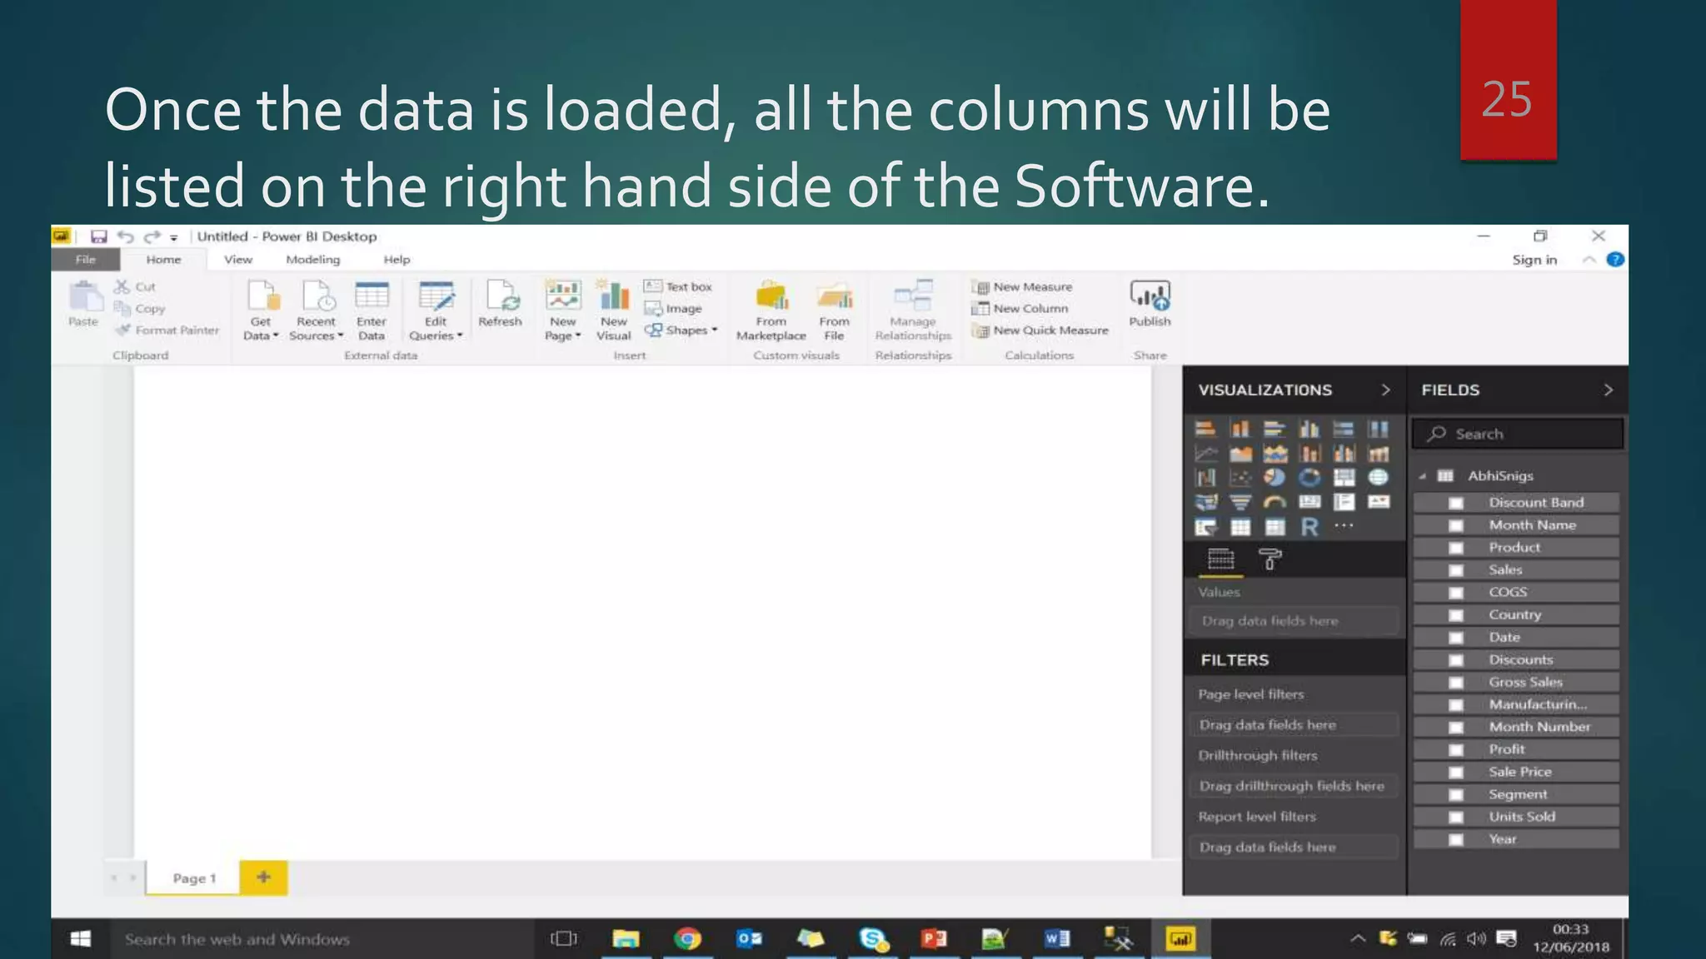The width and height of the screenshot is (1706, 959).
Task: Click the Sign in link
Action: [1534, 260]
